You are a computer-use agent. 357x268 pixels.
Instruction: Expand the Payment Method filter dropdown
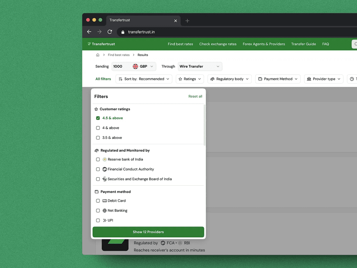tap(278, 79)
